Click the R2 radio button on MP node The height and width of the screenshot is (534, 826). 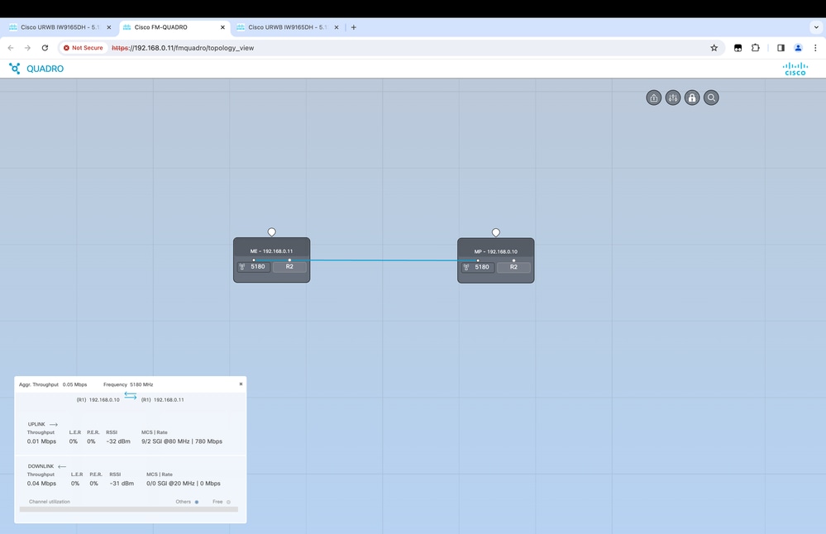click(513, 267)
